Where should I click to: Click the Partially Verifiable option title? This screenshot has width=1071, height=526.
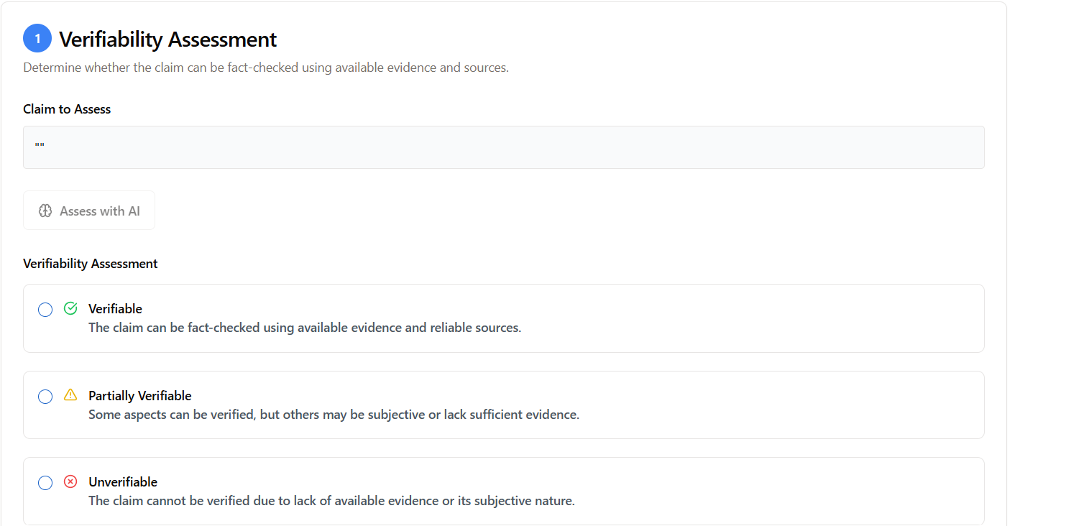click(139, 396)
